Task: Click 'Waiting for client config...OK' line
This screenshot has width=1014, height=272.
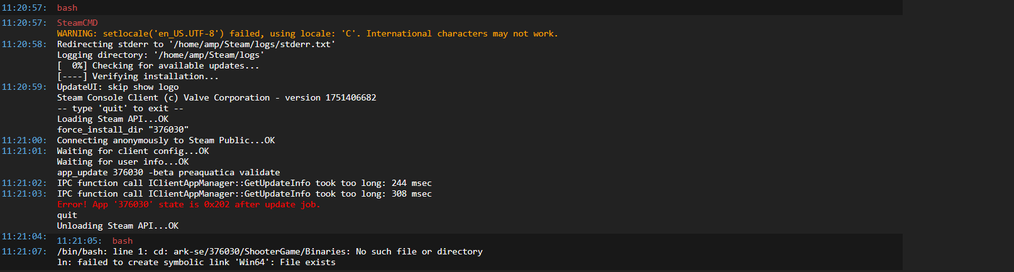Action: (x=133, y=151)
